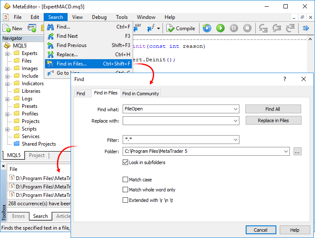Viewport: 315px width, 238px height.
Task: Select the Libraries folder in Navigator
Action: point(31,91)
